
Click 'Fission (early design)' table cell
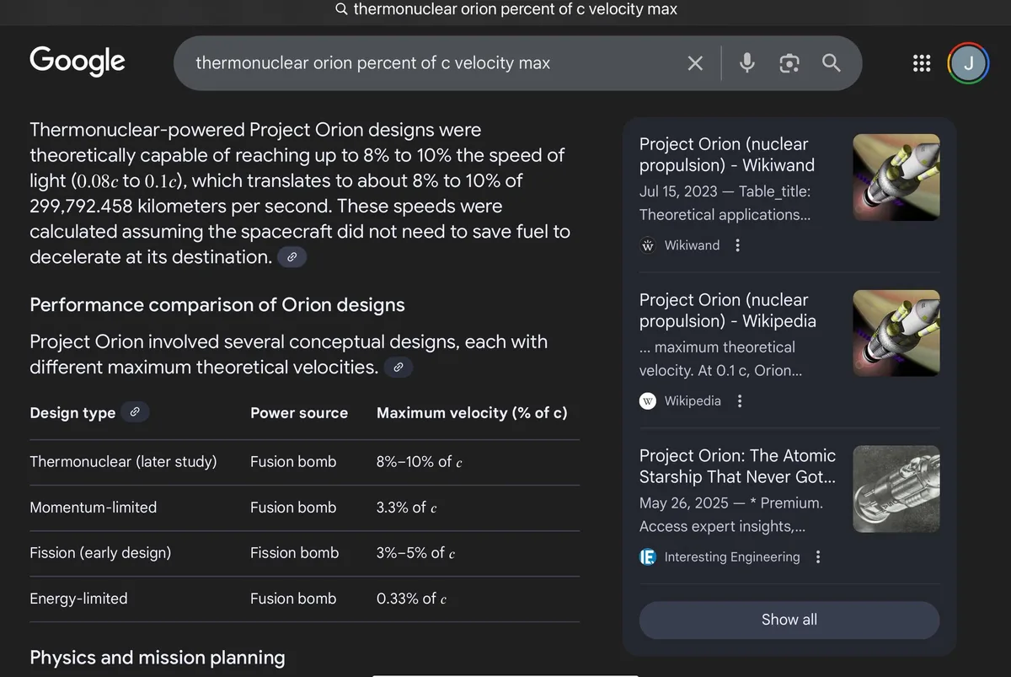tap(100, 553)
